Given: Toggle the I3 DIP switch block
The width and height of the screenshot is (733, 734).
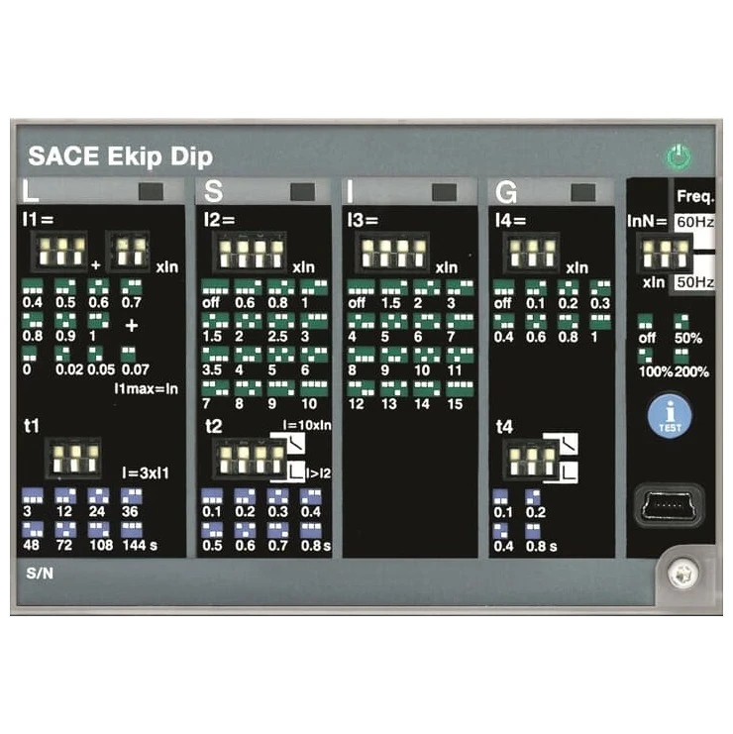Looking at the screenshot, I should [x=392, y=254].
